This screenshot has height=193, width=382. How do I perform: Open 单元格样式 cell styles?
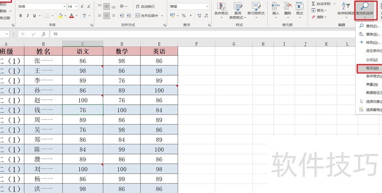pyautogui.click(x=256, y=10)
